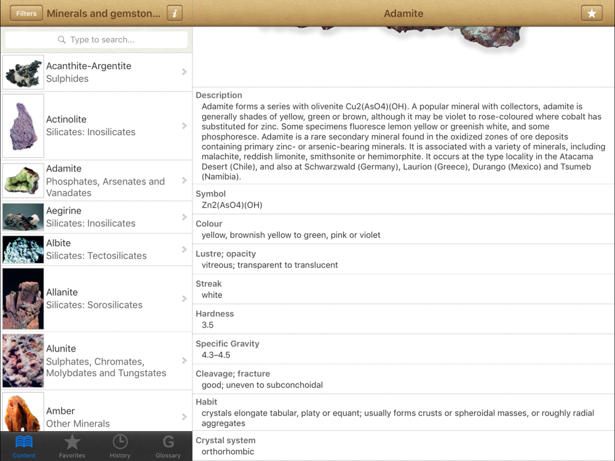Expand Acanthite-Argentite row chevron
This screenshot has width=615, height=461.
[x=184, y=72]
